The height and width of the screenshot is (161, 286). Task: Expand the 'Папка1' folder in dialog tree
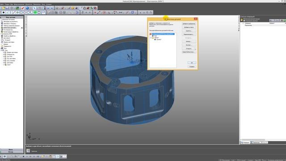point(151,38)
